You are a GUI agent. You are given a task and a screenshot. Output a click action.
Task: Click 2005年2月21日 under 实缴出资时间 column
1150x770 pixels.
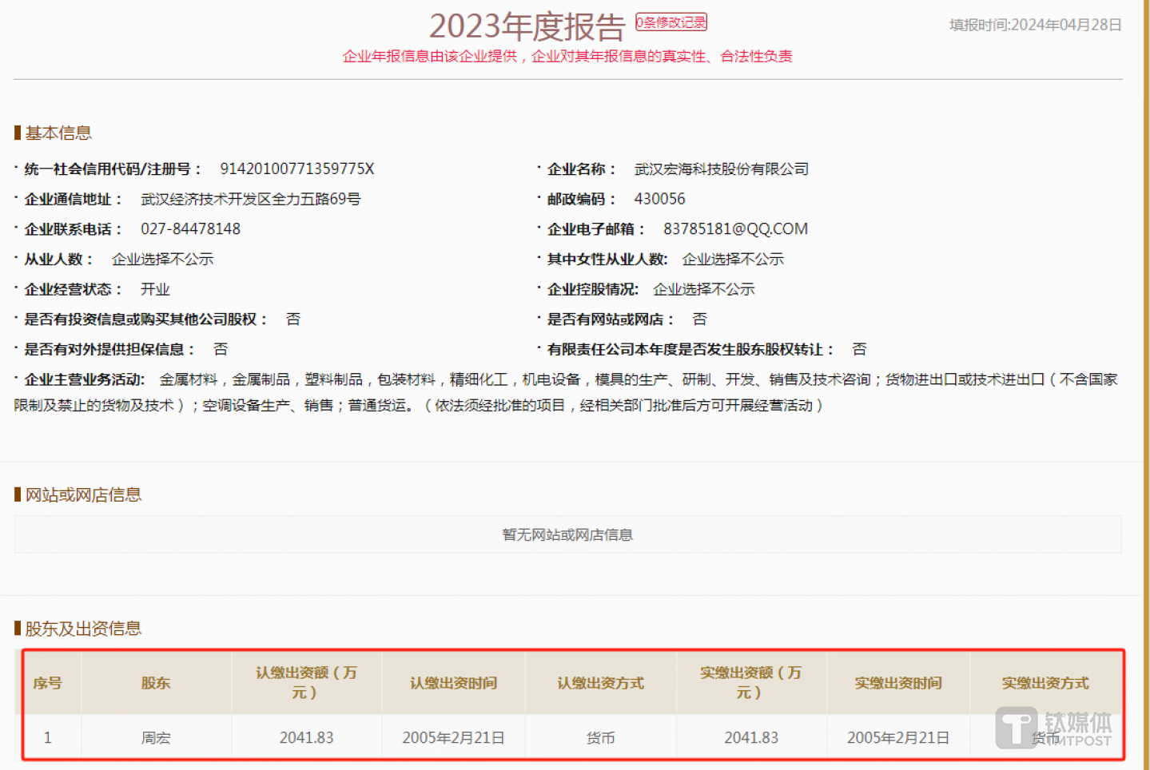[x=897, y=738]
